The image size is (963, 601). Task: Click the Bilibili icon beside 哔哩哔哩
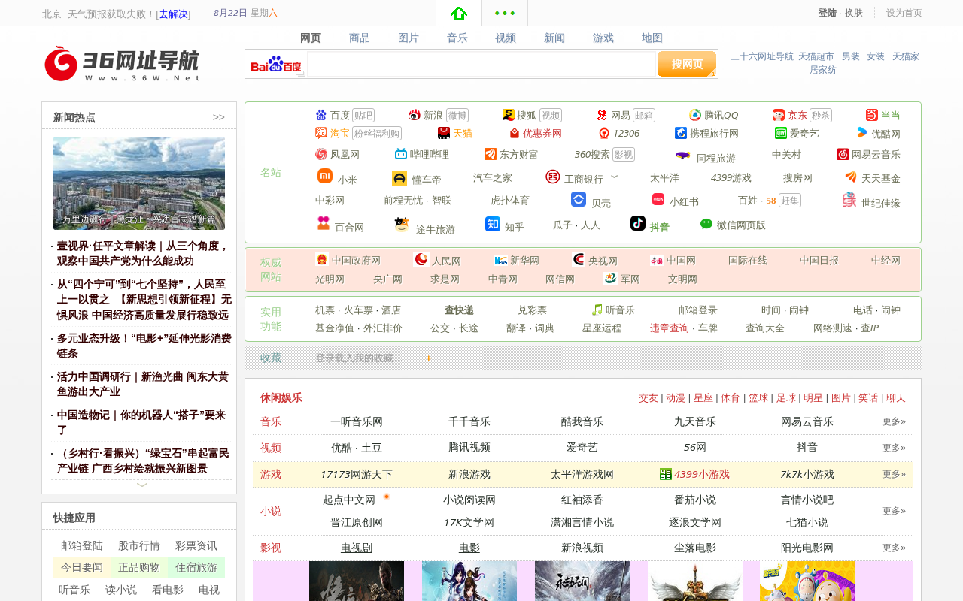coord(401,154)
